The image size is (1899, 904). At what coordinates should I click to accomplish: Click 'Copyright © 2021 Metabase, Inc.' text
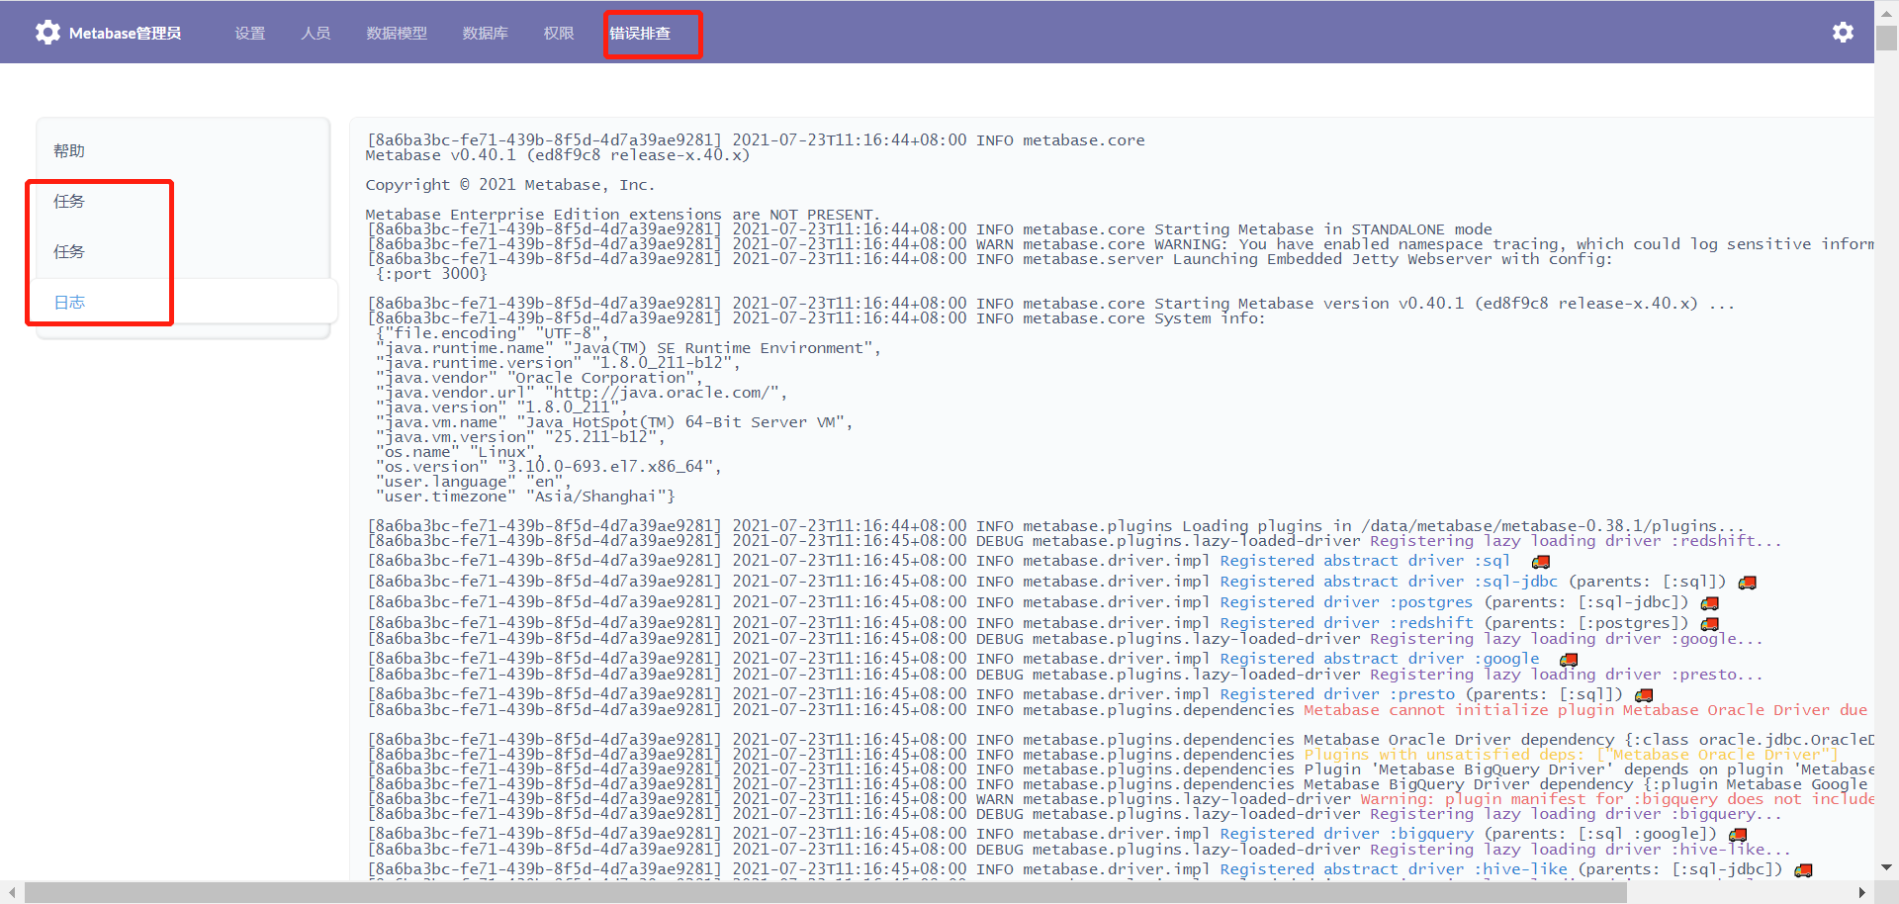(x=510, y=185)
